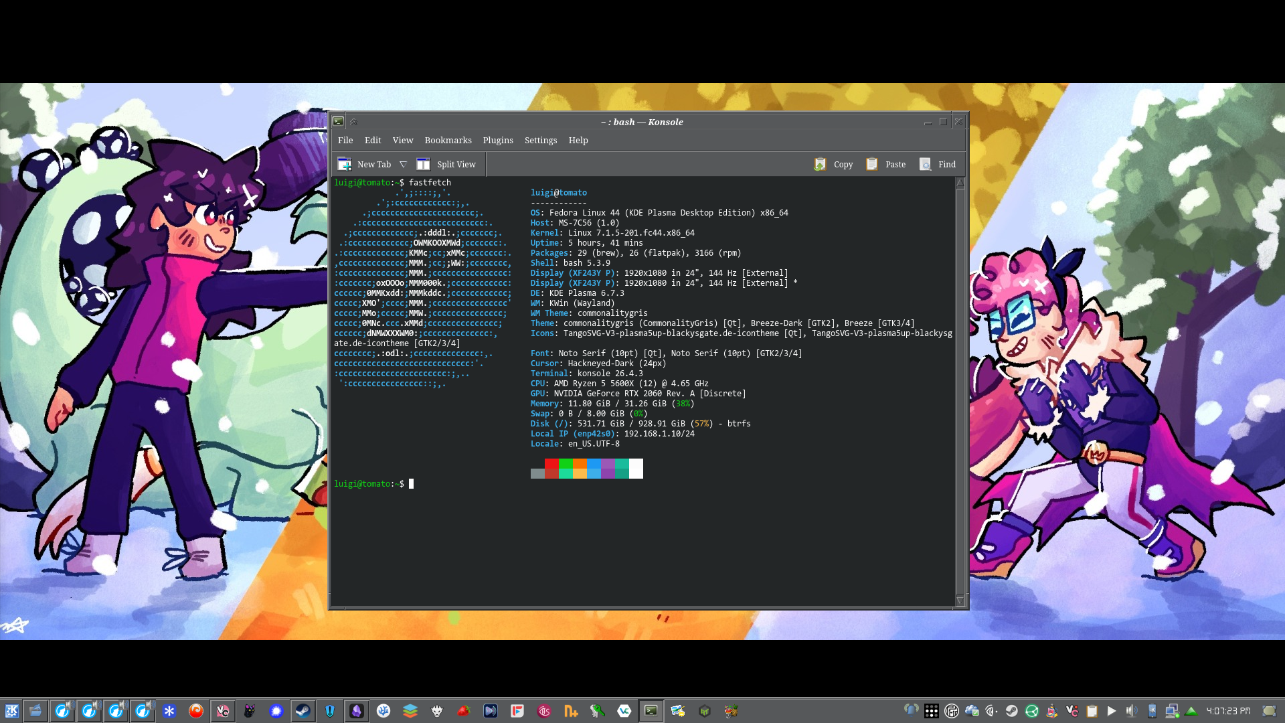Click the green cube app icon in taskbar

(705, 711)
